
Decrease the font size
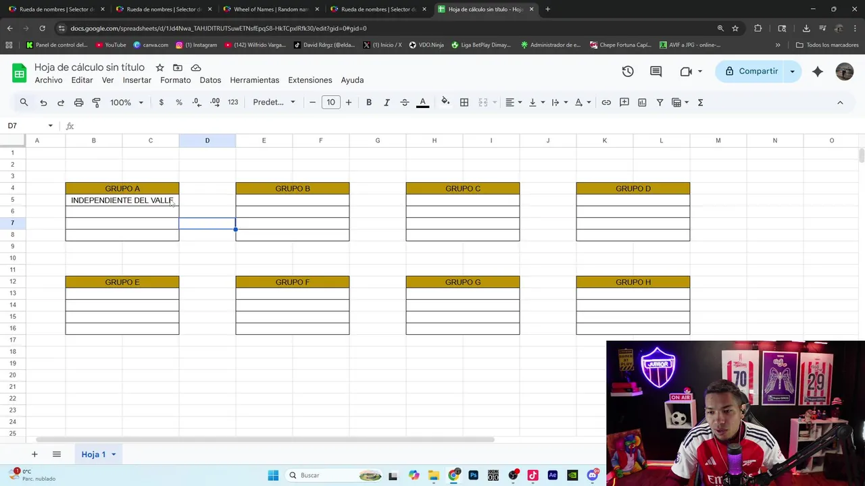pos(312,103)
